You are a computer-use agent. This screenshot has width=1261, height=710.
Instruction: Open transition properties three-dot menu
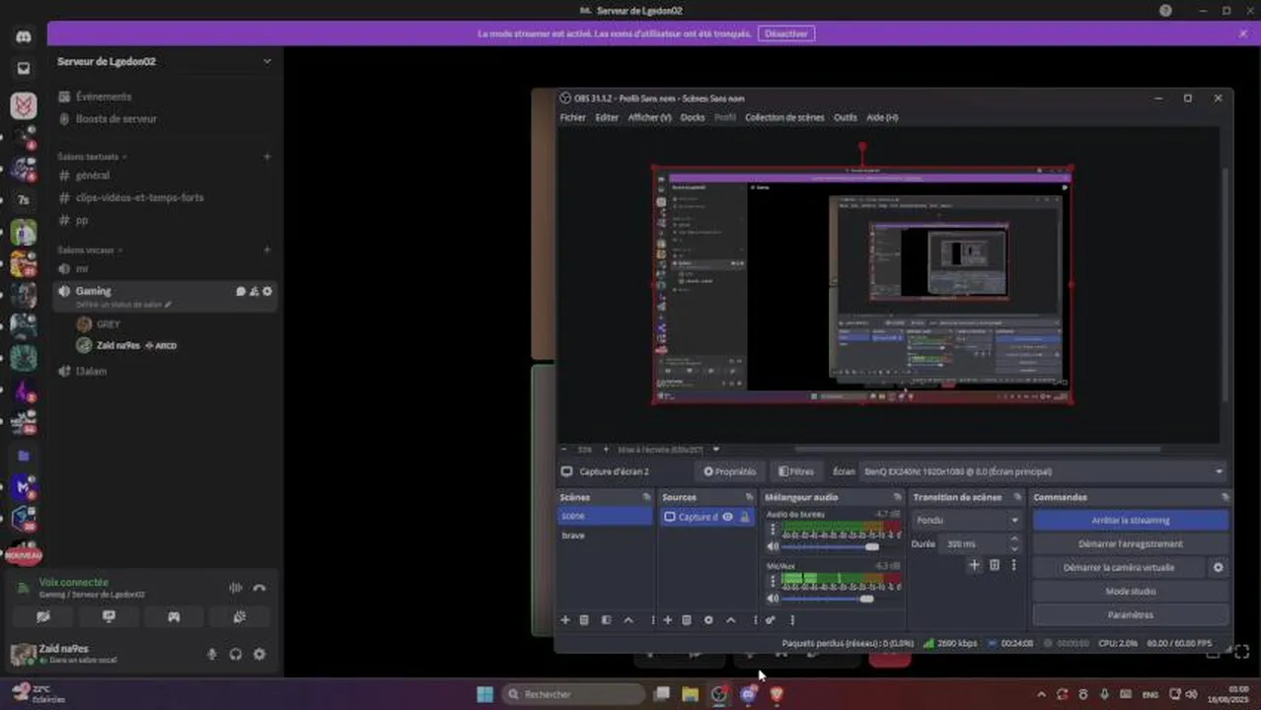point(1013,565)
